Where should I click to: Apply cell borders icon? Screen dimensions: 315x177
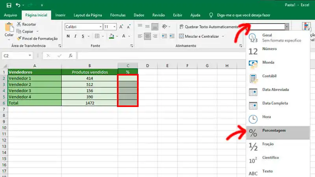click(x=97, y=36)
